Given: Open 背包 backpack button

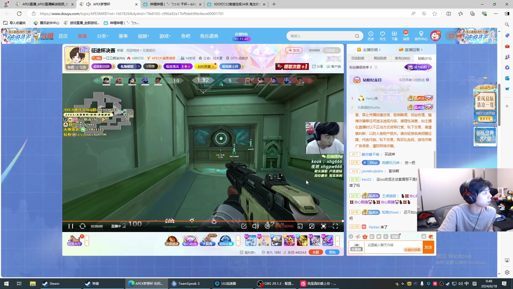Looking at the screenshot, I should (332, 252).
